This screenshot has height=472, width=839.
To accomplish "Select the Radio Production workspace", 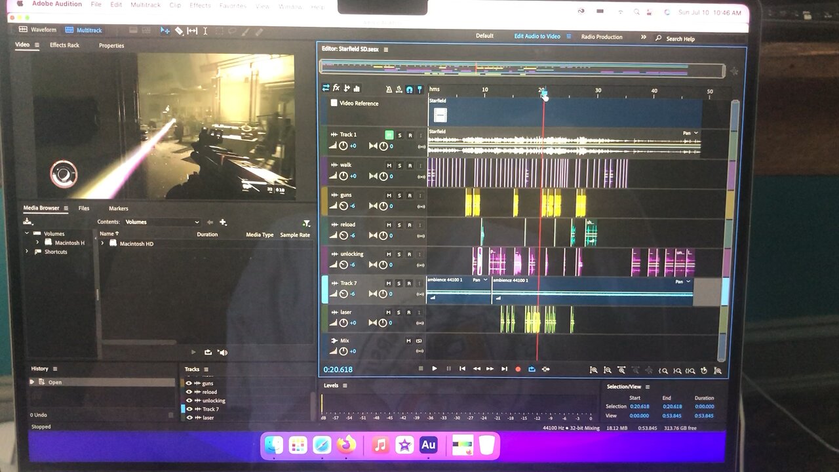I will 602,37.
